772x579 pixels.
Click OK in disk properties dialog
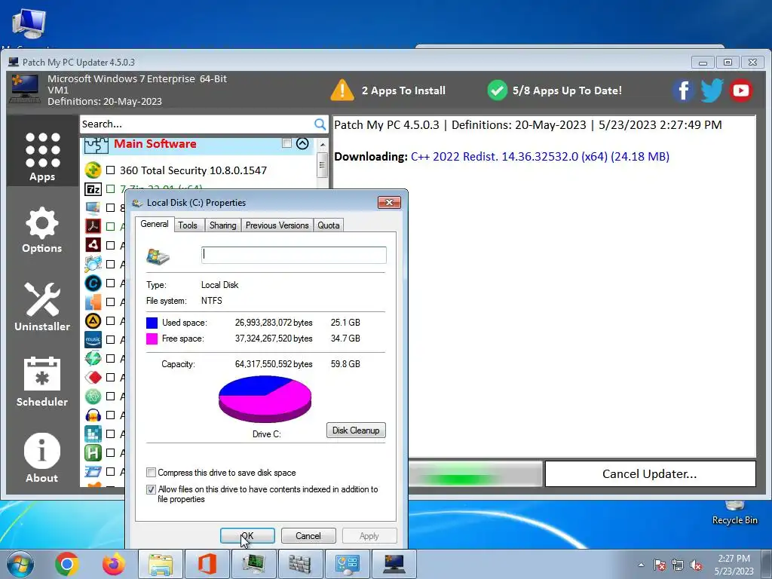[247, 536]
